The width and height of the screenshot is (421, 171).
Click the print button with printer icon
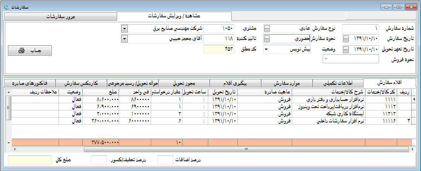(x=29, y=50)
